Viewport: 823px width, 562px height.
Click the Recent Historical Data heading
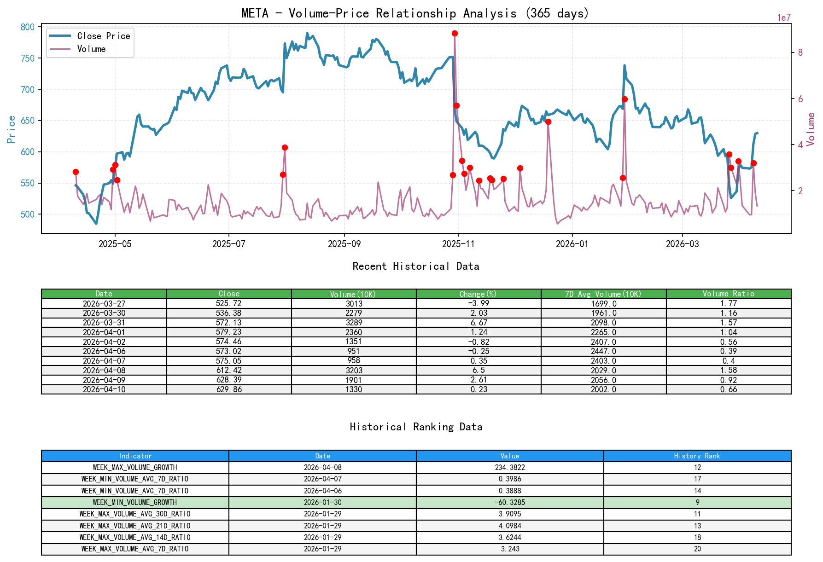tap(415, 267)
